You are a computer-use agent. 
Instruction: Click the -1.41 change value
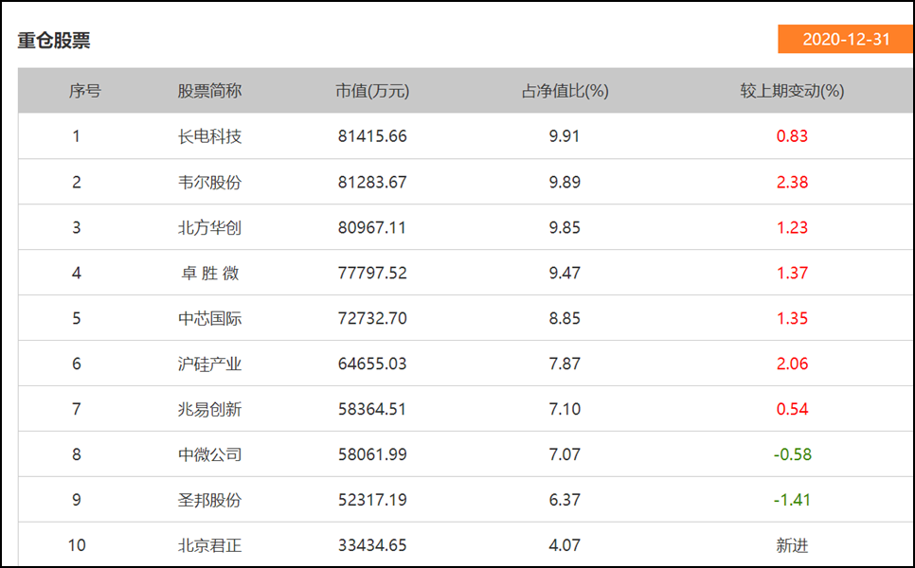point(792,500)
